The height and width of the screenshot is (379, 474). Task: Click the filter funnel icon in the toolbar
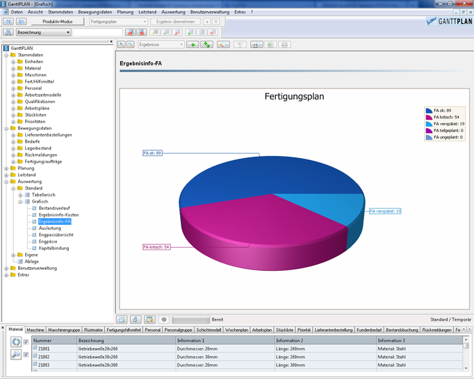coord(240,45)
